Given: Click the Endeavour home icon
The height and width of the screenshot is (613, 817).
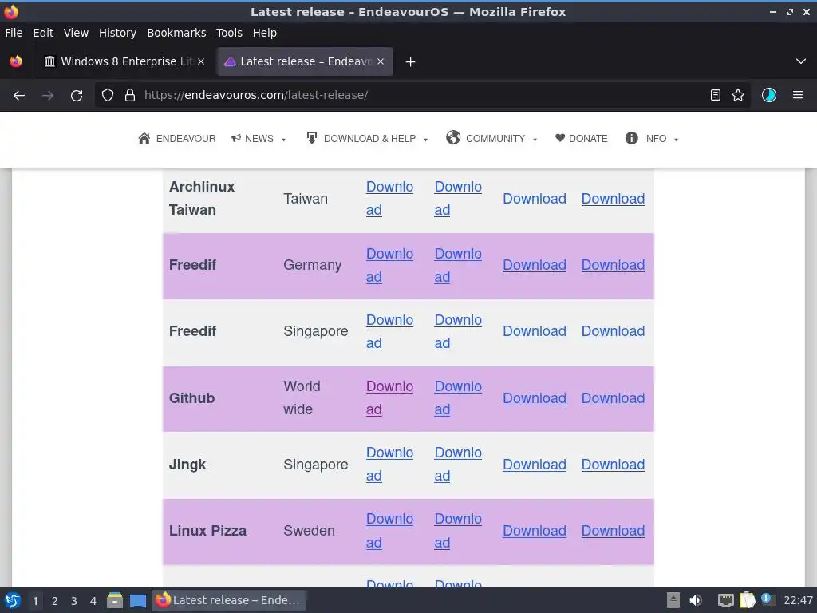Looking at the screenshot, I should (x=144, y=139).
